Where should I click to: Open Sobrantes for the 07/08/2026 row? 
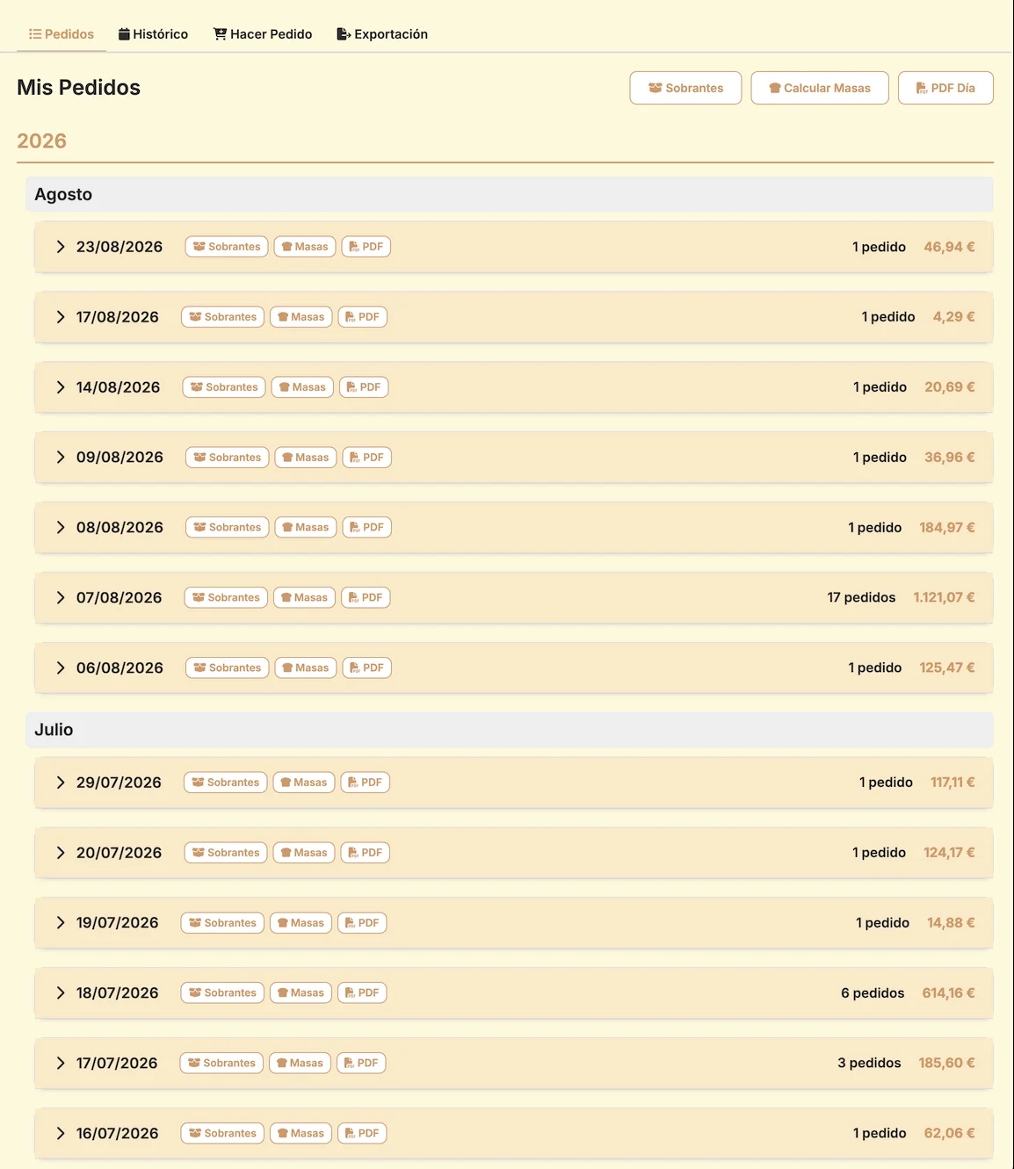click(x=226, y=598)
